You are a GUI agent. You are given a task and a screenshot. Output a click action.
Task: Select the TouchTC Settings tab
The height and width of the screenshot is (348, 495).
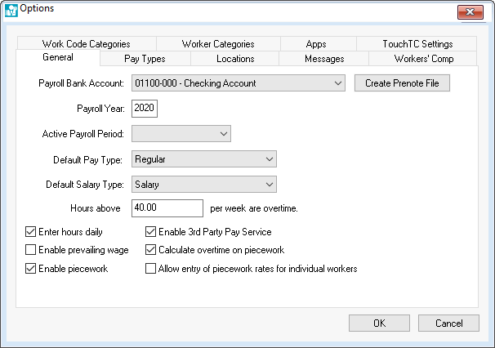(417, 44)
